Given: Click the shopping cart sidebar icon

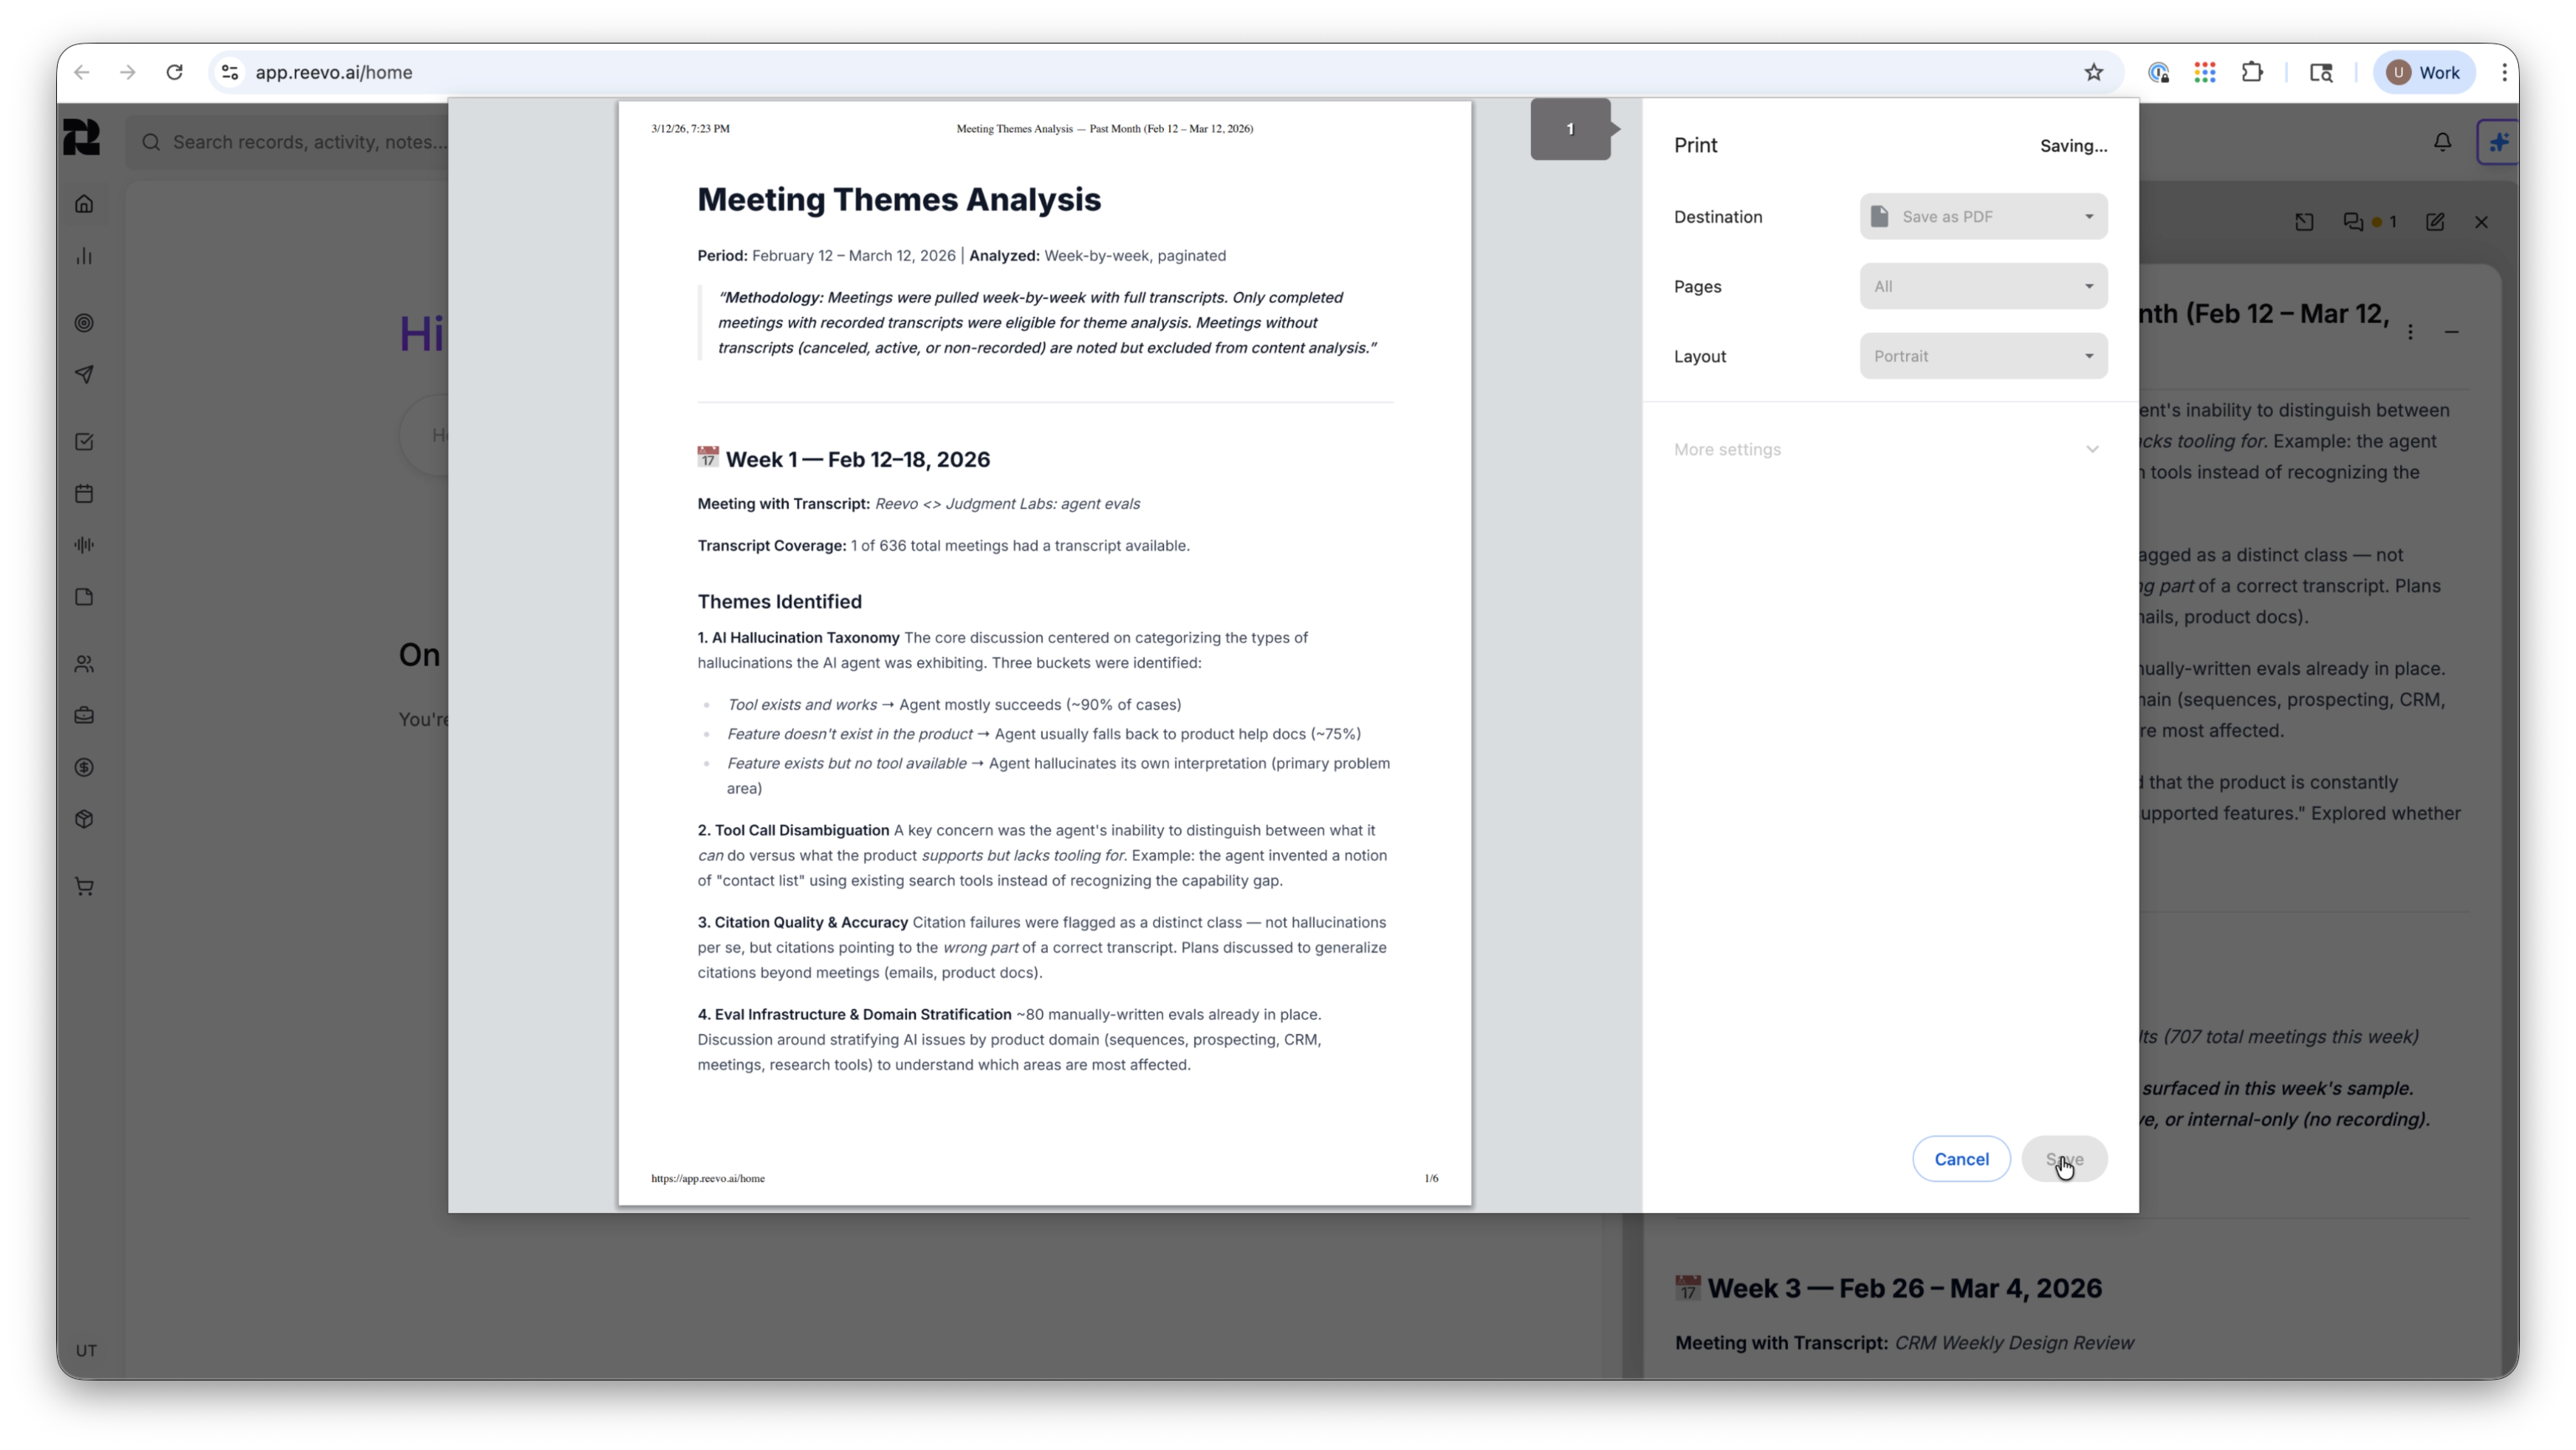Looking at the screenshot, I should coord(84,887).
